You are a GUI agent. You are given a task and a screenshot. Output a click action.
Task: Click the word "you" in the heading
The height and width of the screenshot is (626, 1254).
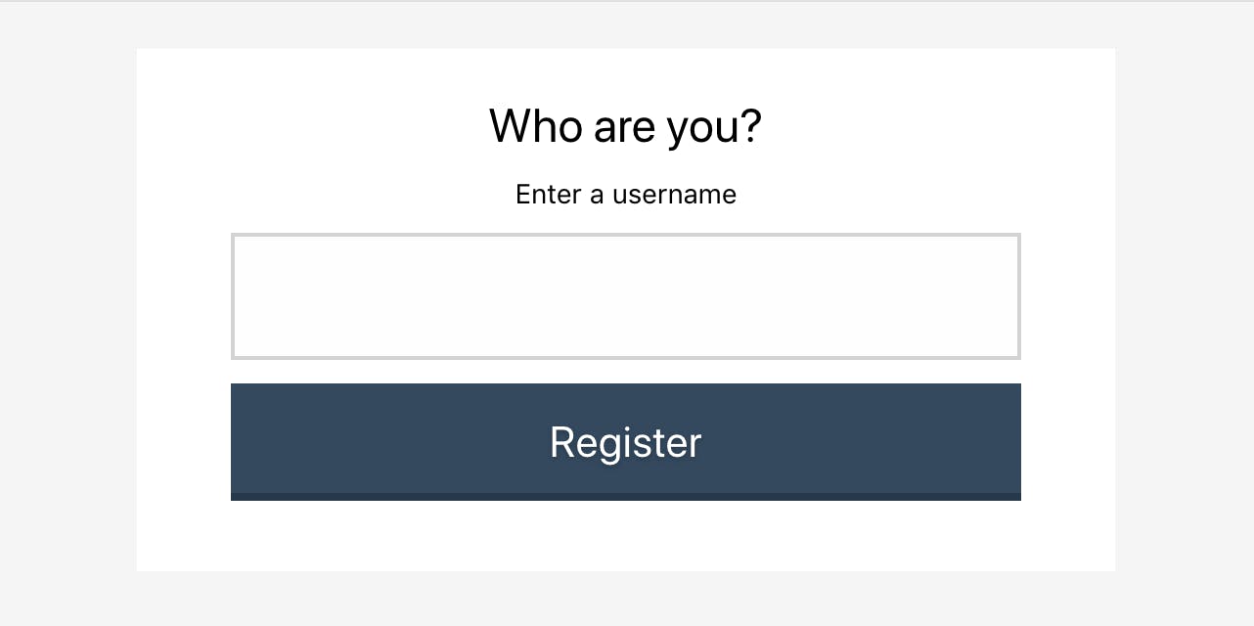coord(700,130)
